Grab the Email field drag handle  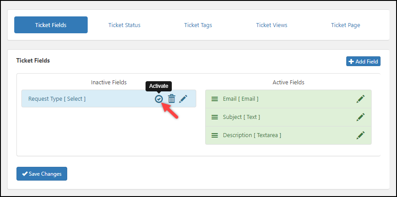[x=215, y=99]
